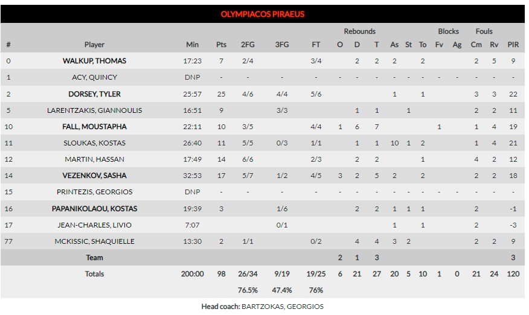The width and height of the screenshot is (529, 315).
Task: Click Papanikolaou, Kostas player link
Action: tap(94, 209)
